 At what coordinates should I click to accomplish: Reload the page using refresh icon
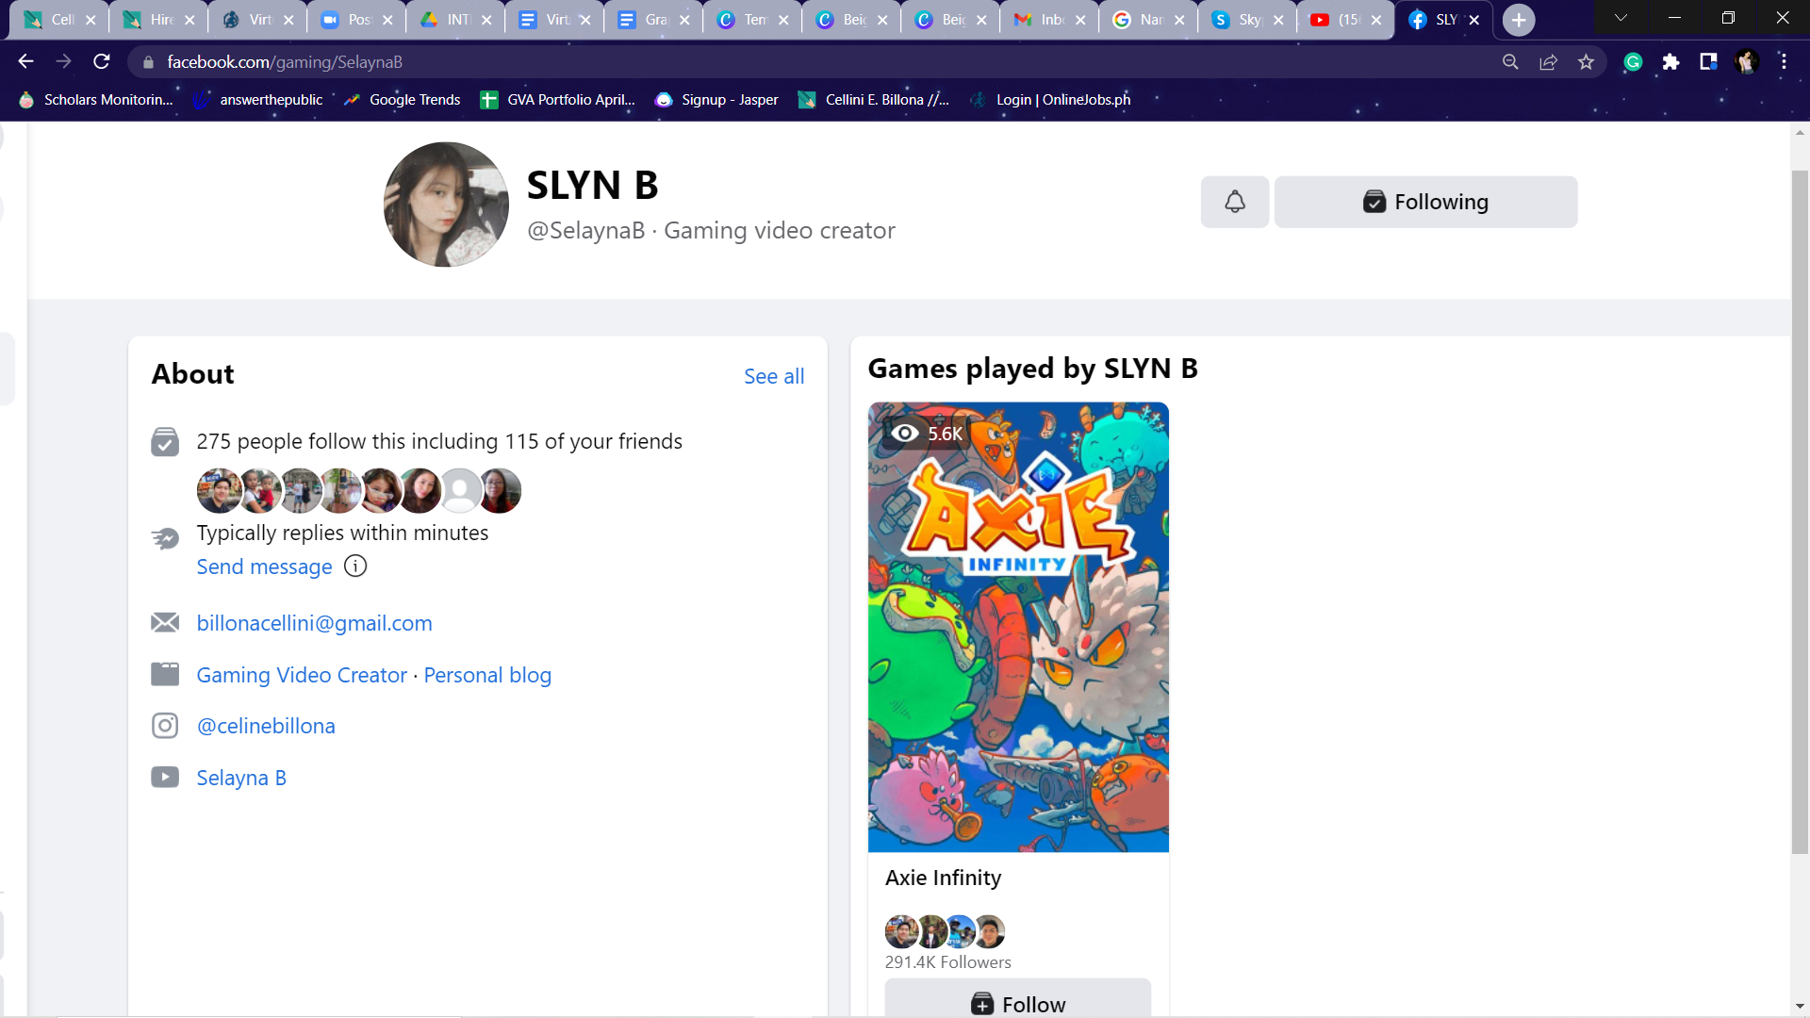coord(102,62)
